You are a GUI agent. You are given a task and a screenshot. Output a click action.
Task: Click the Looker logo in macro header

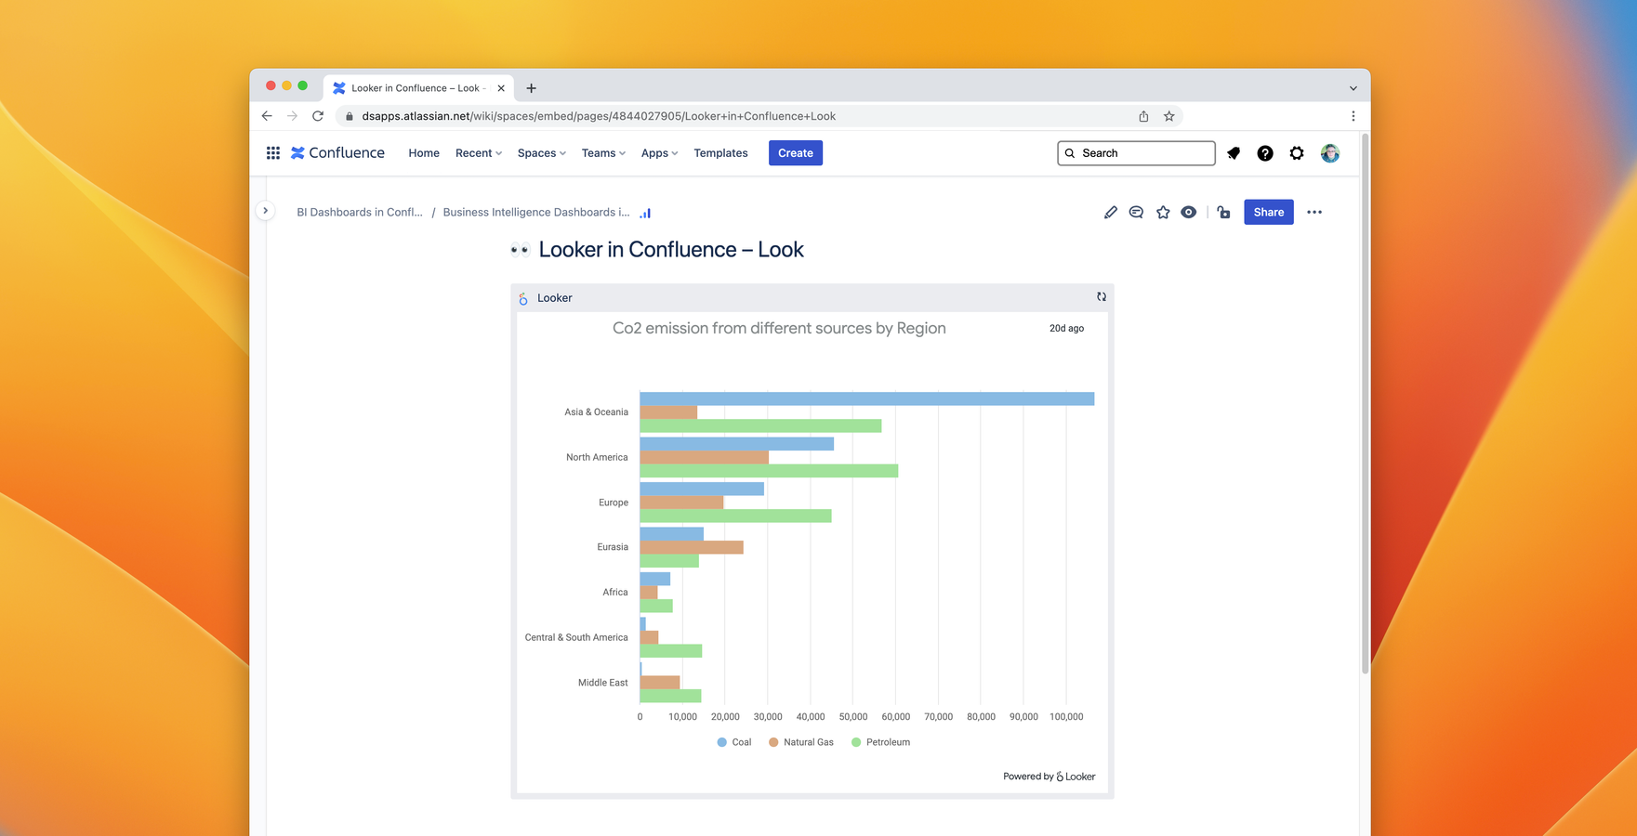pos(523,298)
